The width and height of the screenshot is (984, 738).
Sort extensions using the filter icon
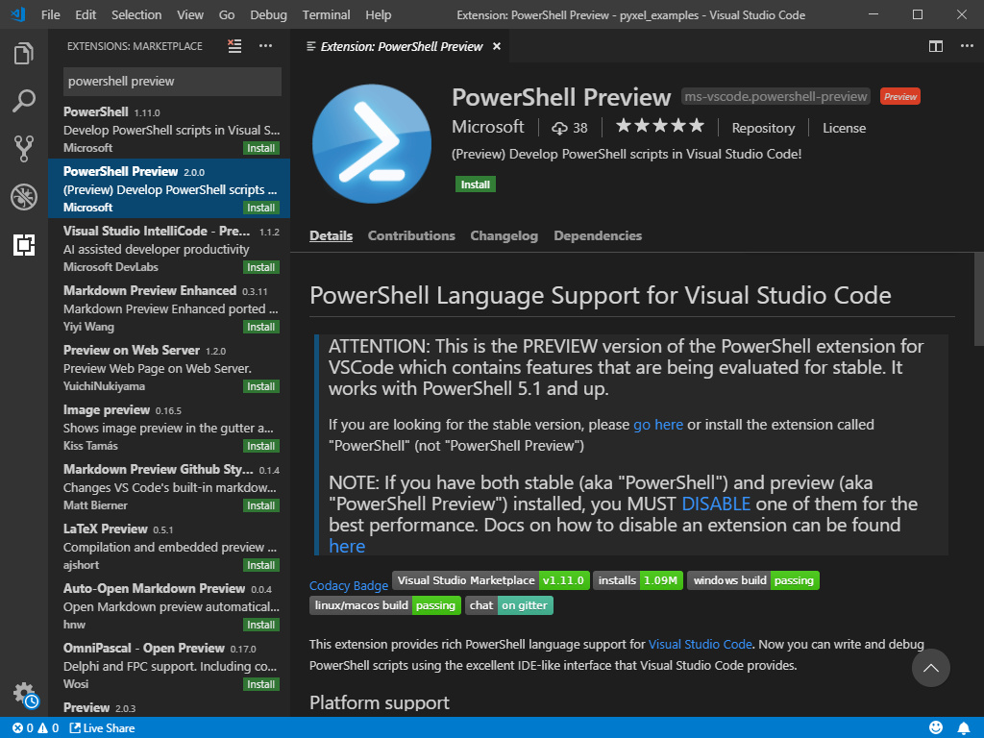234,45
